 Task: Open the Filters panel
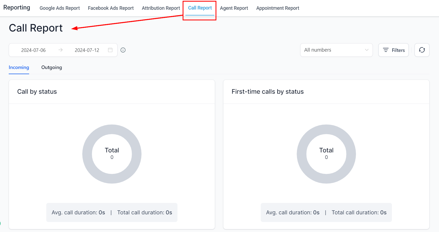click(393, 50)
